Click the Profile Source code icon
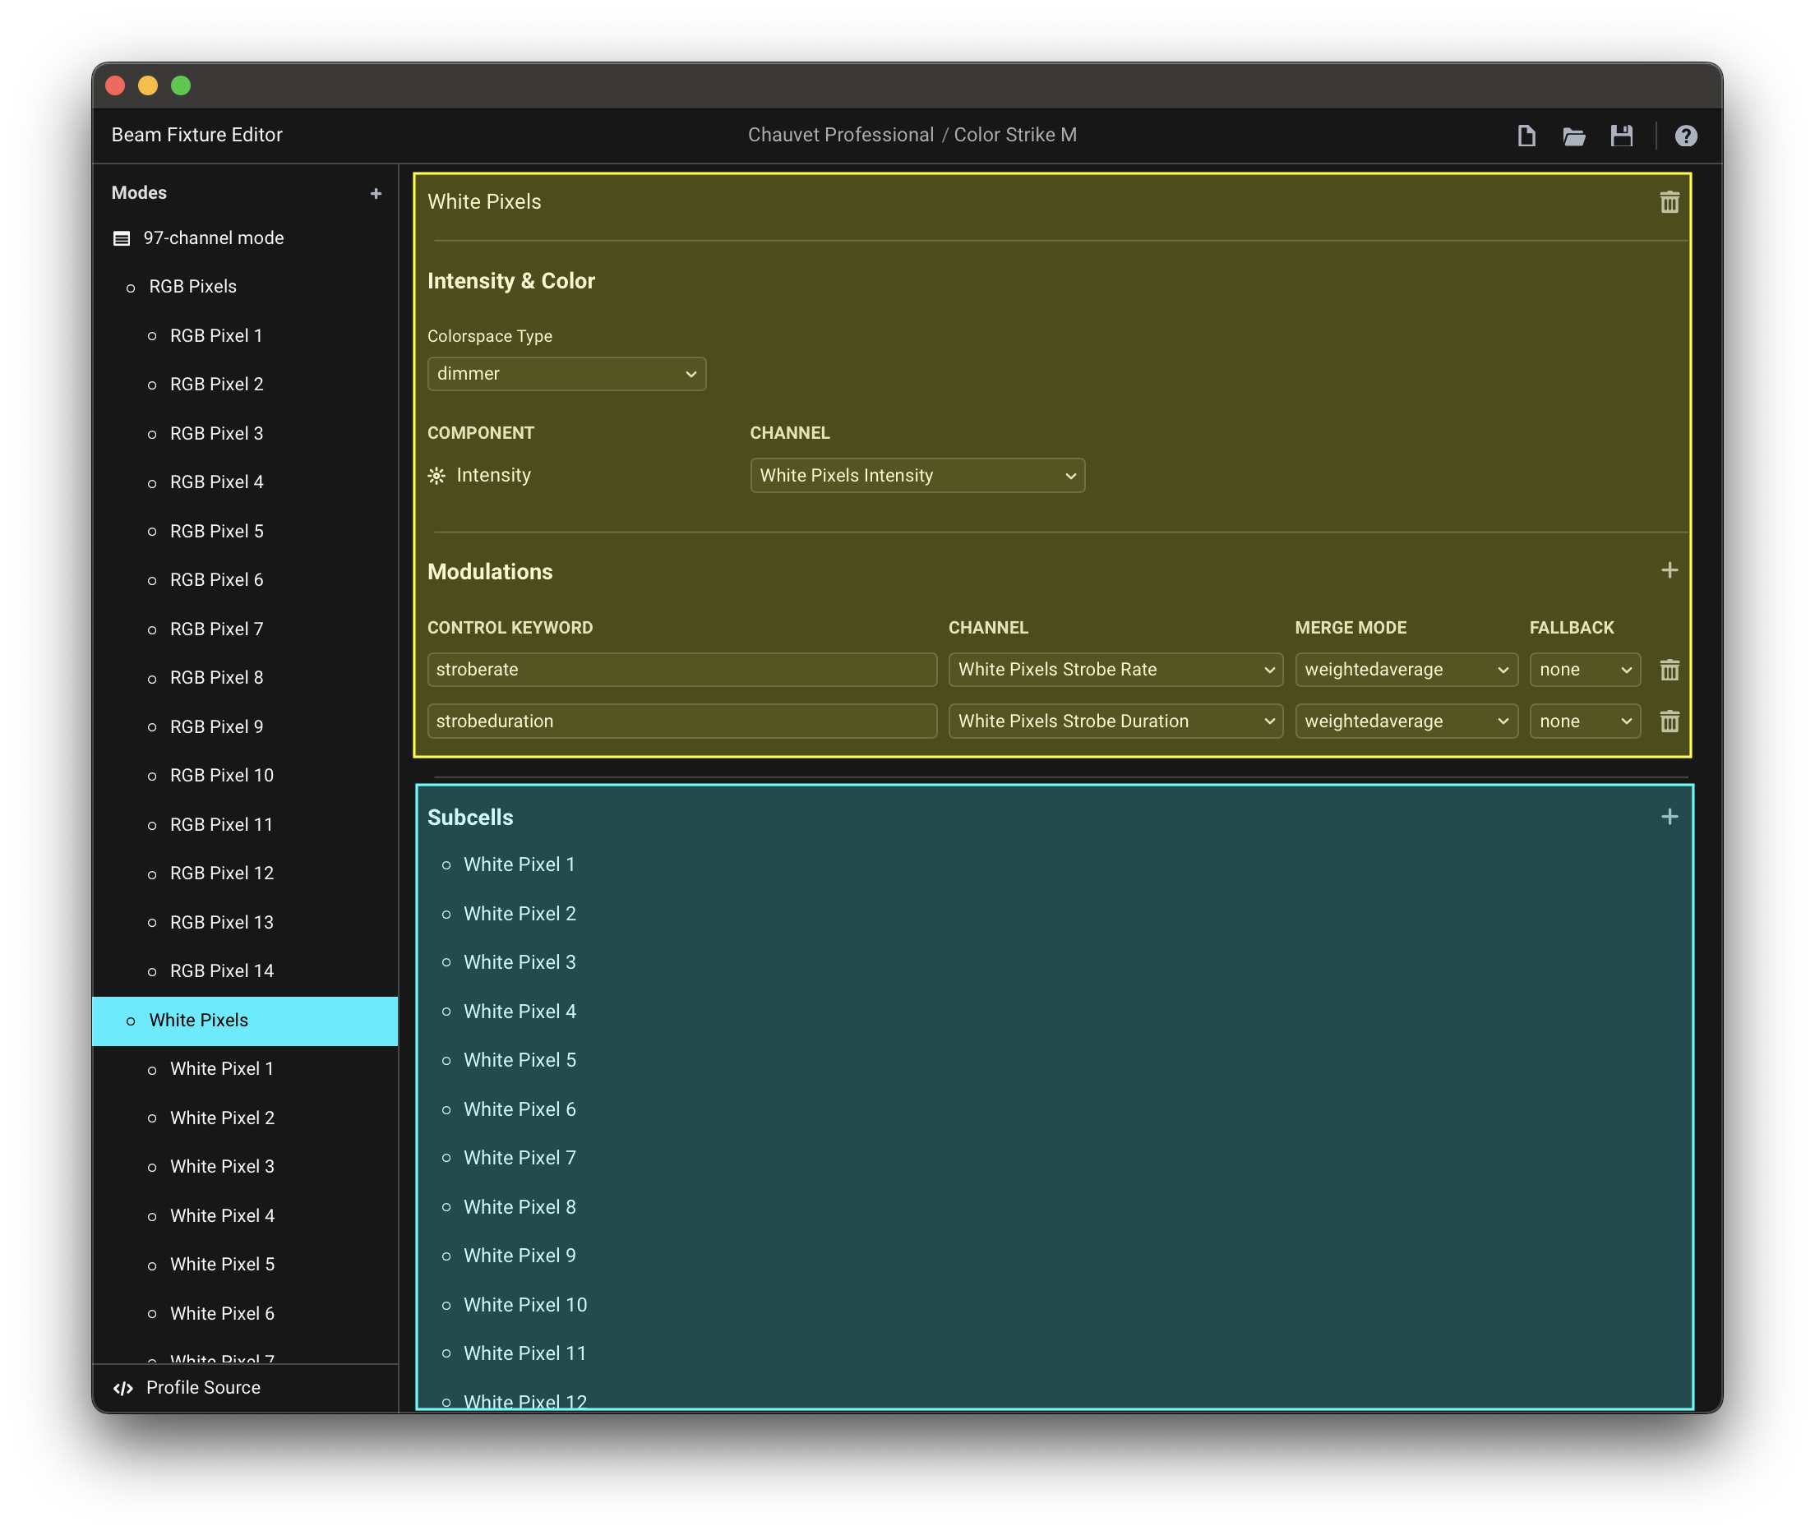The image size is (1815, 1535). pos(123,1388)
